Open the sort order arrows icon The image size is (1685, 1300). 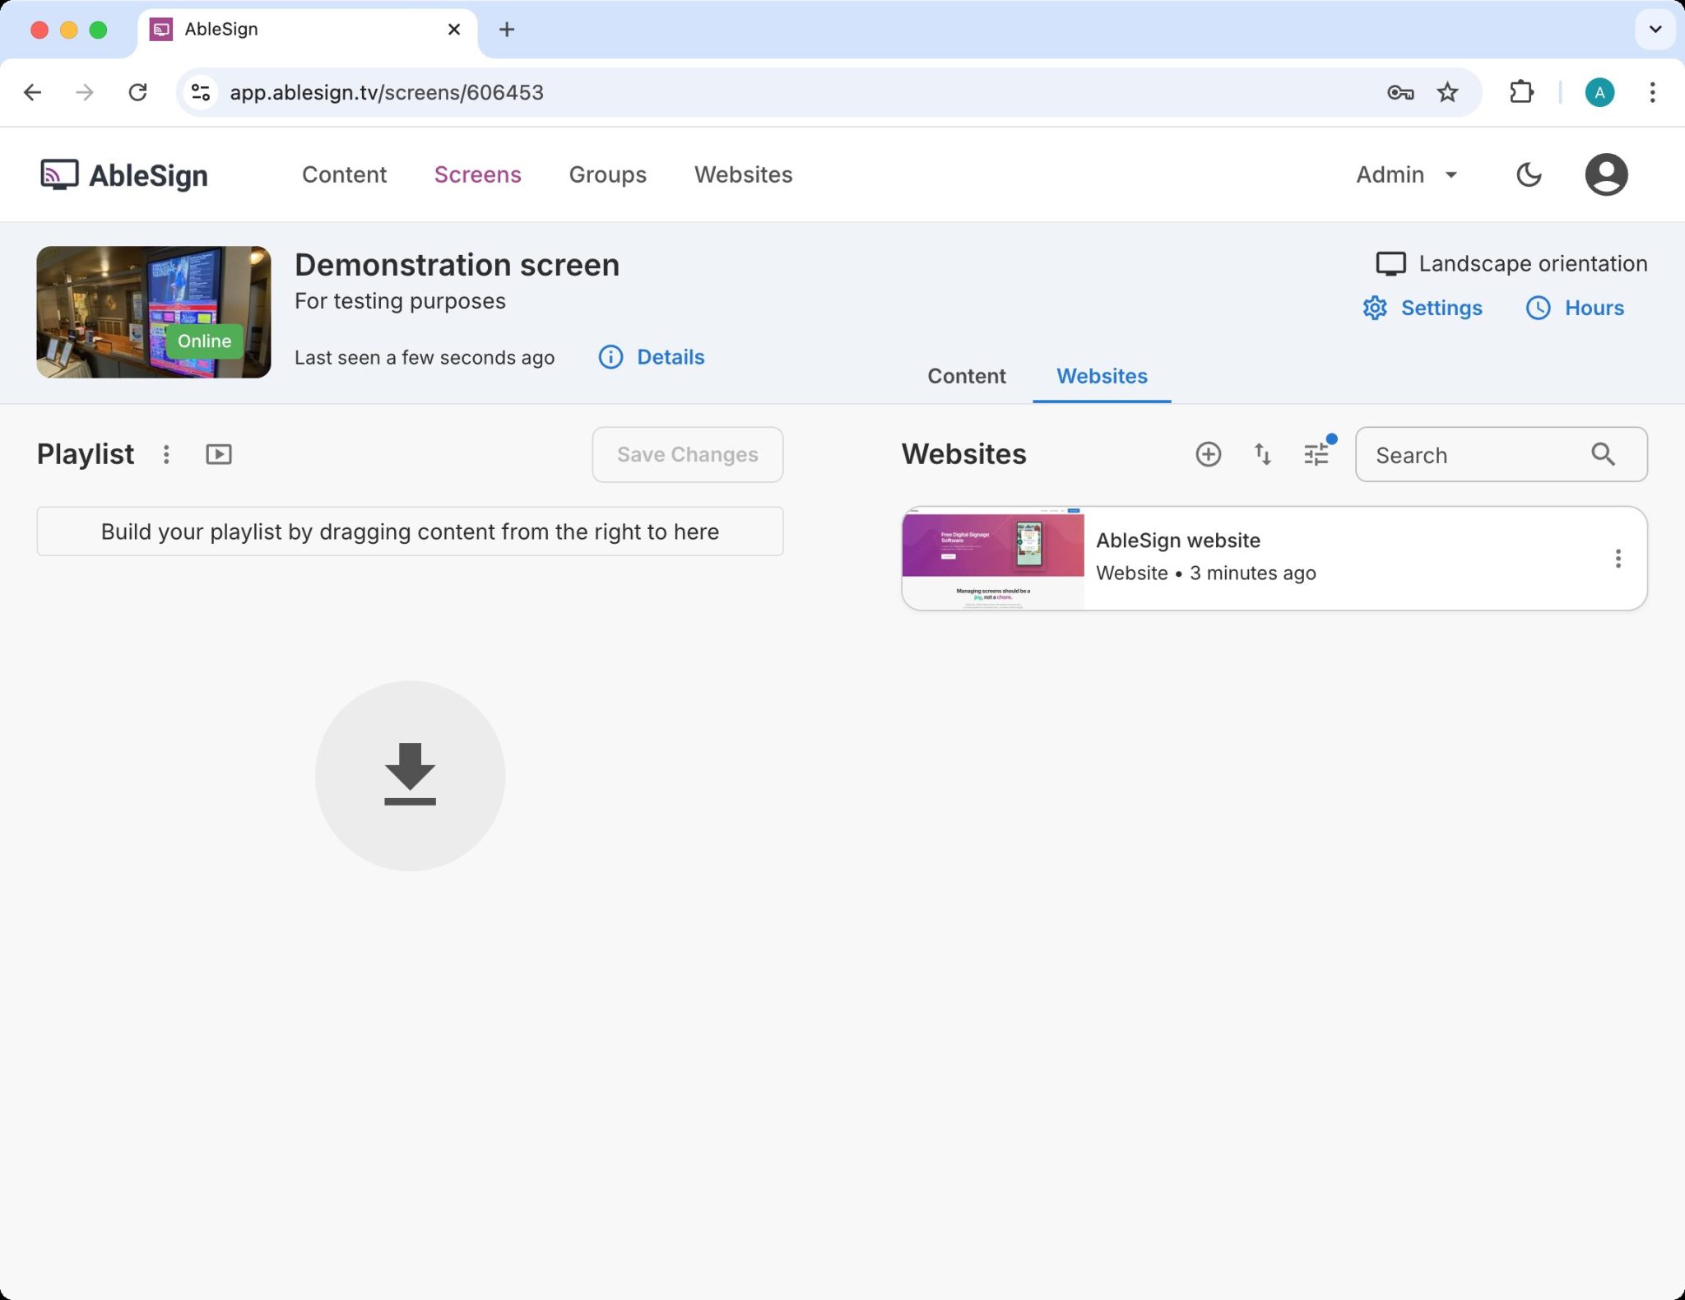[x=1262, y=454]
